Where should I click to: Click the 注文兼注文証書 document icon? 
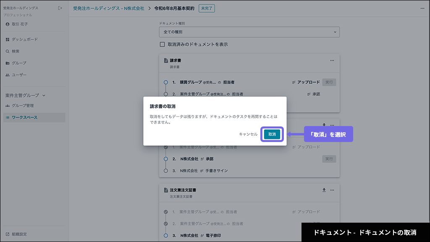[166, 190]
